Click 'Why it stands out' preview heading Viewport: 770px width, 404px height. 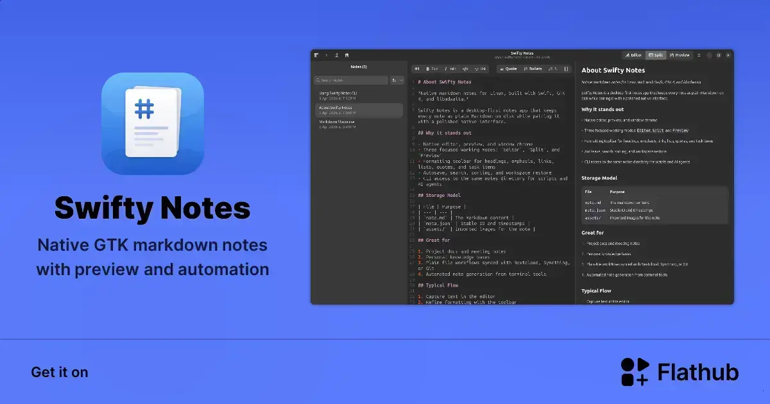coord(603,109)
